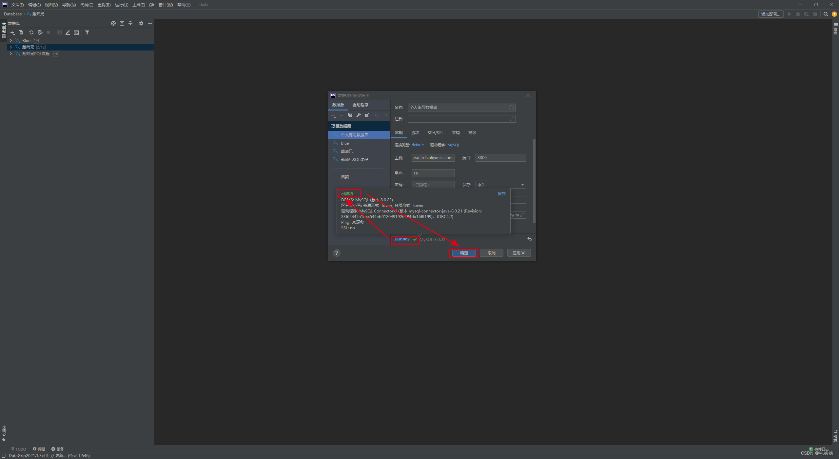Duplicate the data source in the dialog toolbar
Viewport: 839px width, 459px height.
point(350,115)
